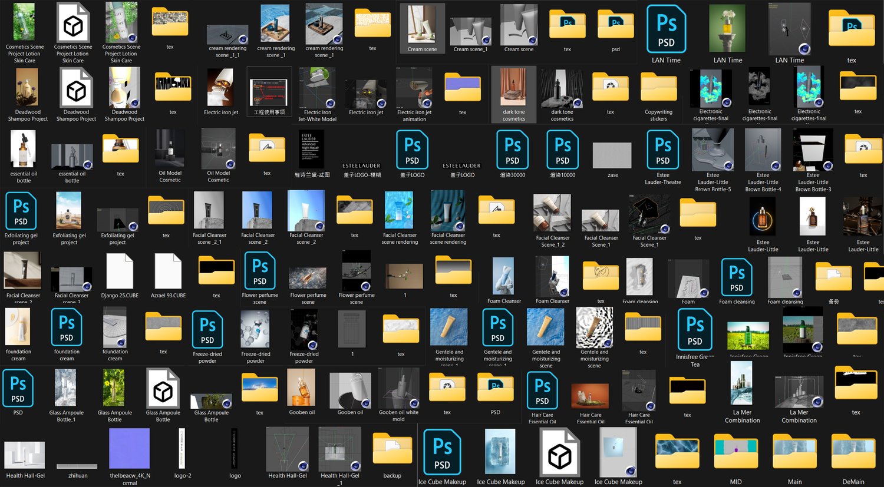Click the 雅诗兰黛-式图 file name
This screenshot has width=884, height=487.
(x=312, y=175)
